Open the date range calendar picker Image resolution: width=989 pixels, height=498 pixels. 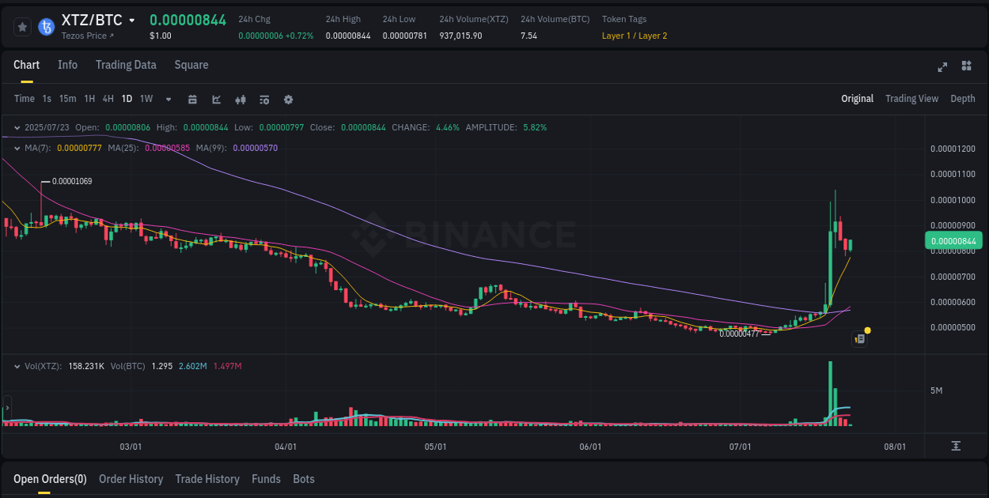click(x=192, y=99)
